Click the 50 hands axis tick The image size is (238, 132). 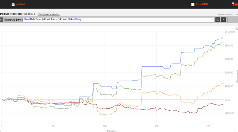pos(53,126)
